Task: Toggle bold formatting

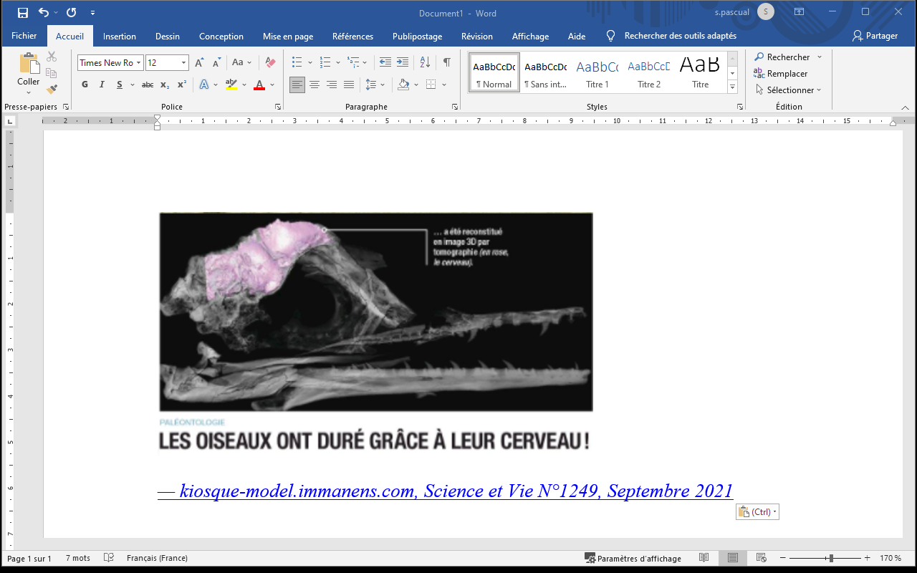Action: [85, 85]
